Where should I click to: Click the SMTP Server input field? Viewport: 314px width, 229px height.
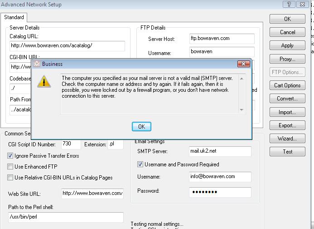click(x=220, y=151)
